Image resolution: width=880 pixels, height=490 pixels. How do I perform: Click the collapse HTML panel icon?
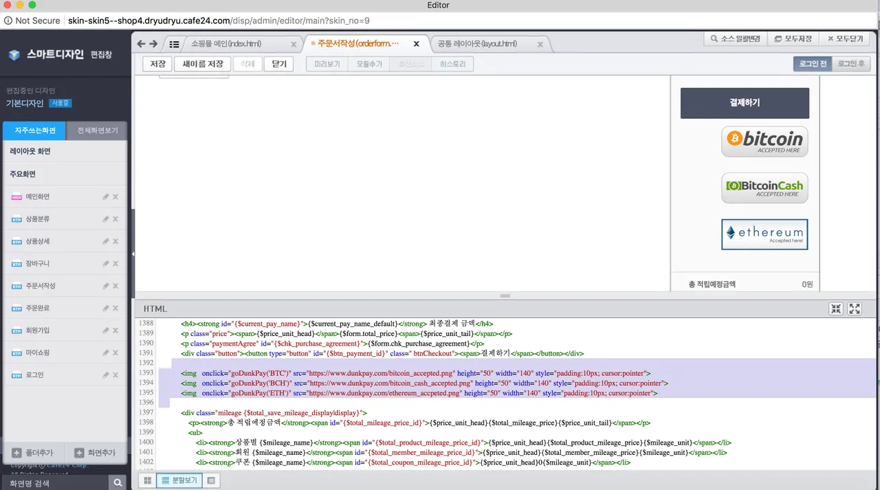click(836, 309)
